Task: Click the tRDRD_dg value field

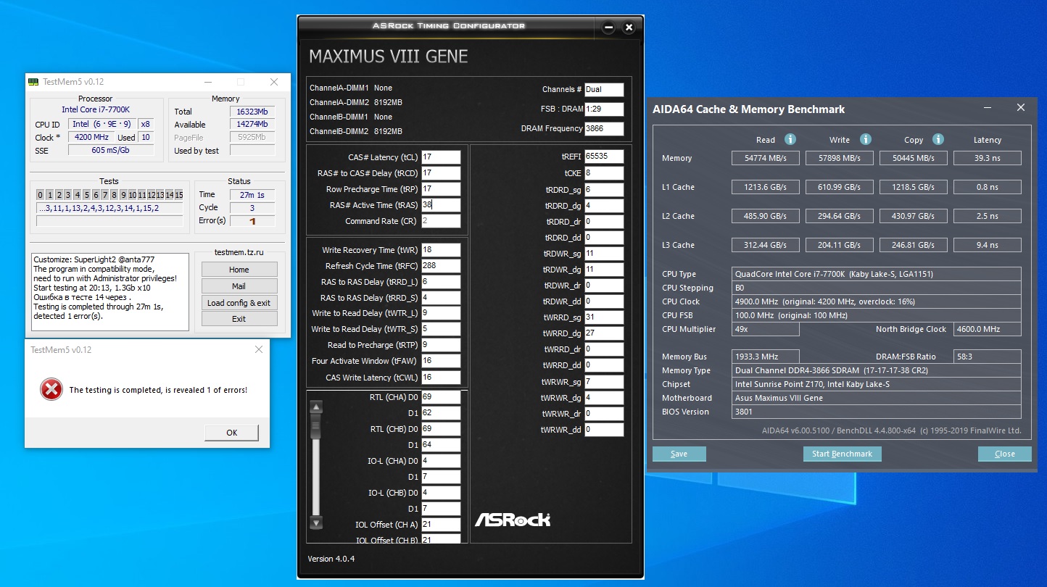Action: (604, 205)
